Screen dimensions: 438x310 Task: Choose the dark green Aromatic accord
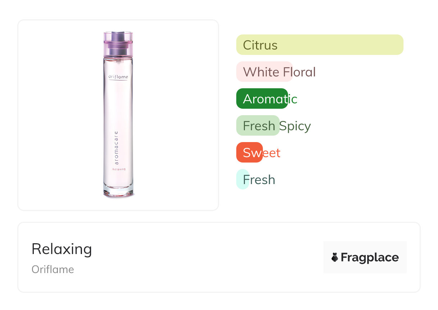(262, 99)
